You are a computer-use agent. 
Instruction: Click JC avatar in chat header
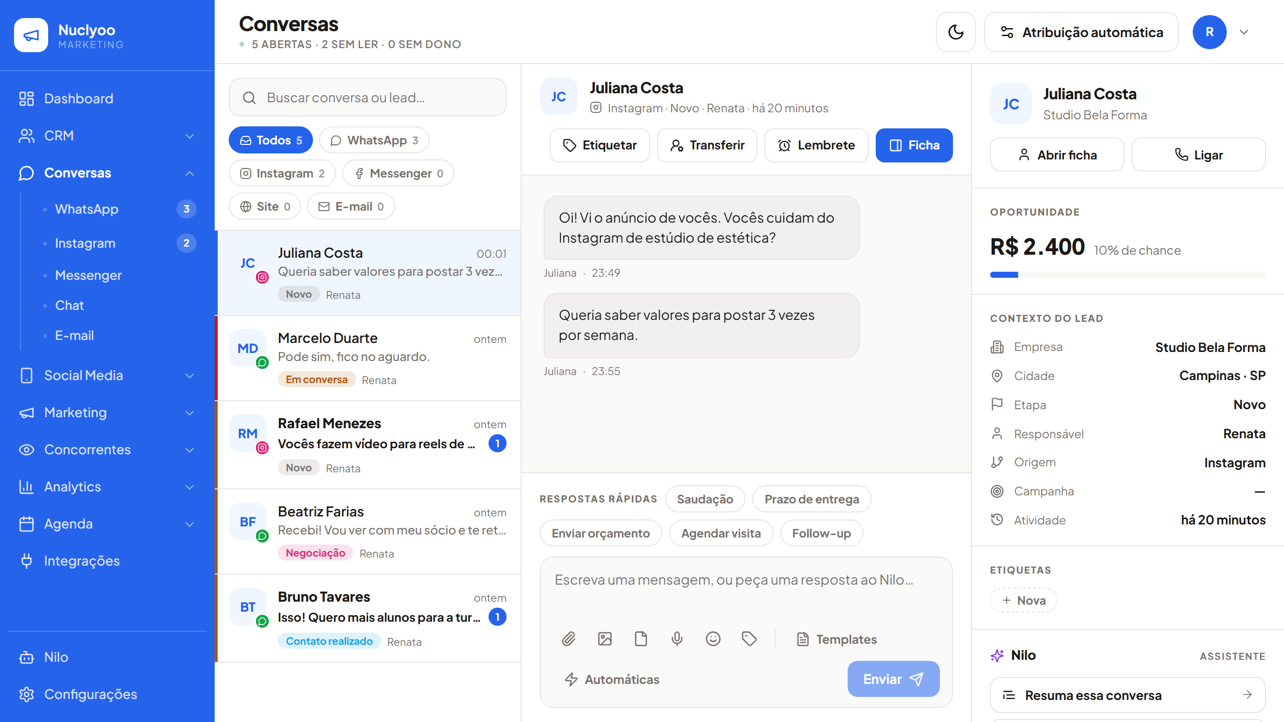(x=559, y=97)
